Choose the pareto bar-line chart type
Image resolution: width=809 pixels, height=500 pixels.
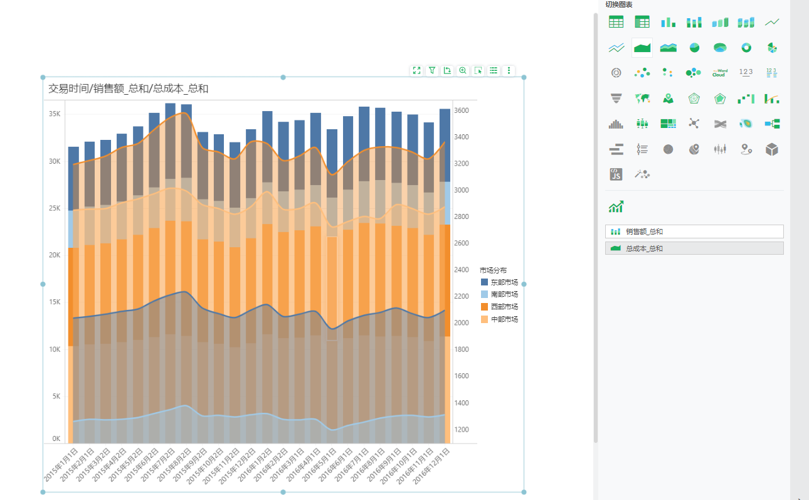pyautogui.click(x=772, y=98)
